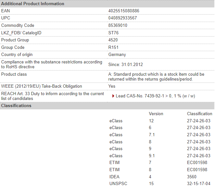Screen dimensions: 215x187
Task: Select UPC value 040892933567
Action: tap(122, 18)
